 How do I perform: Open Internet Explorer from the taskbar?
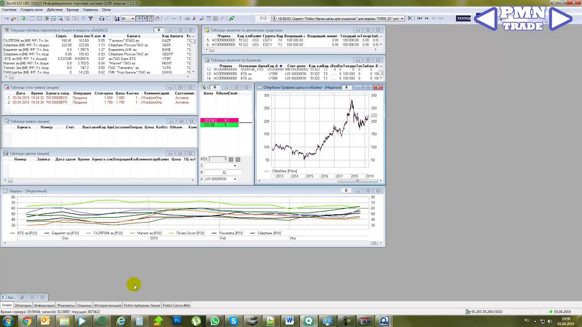click(x=121, y=321)
